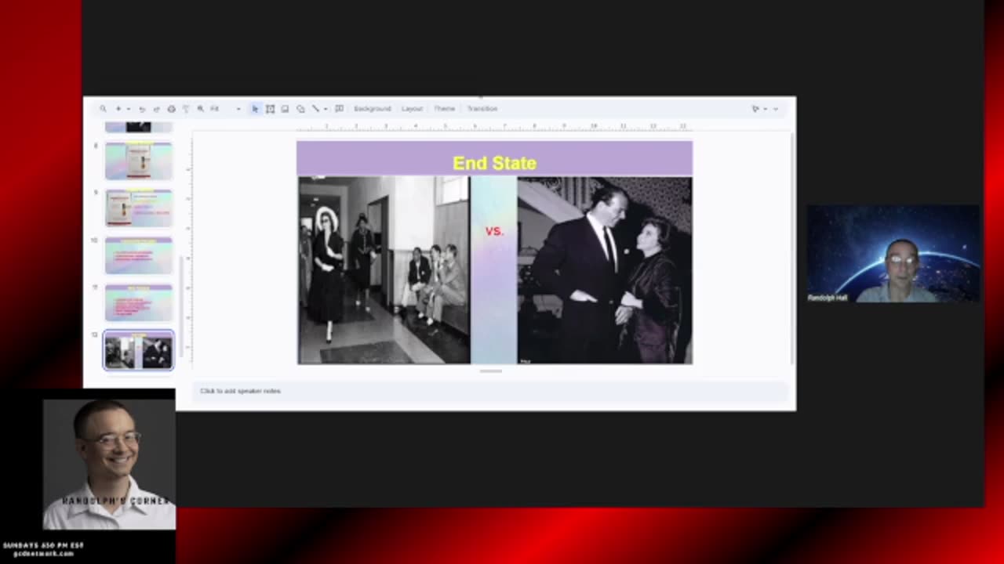Open the new slide layout dropdown arrow
The height and width of the screenshot is (564, 1004).
pyautogui.click(x=128, y=109)
